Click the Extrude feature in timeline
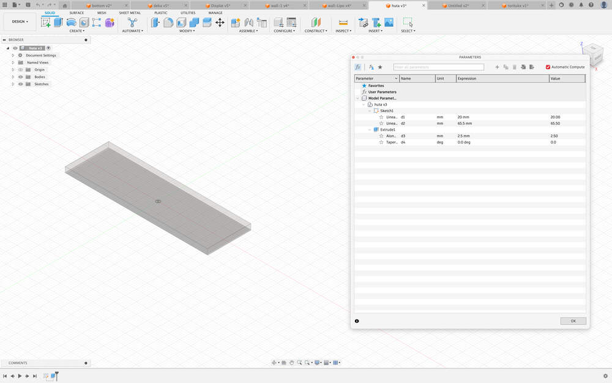This screenshot has width=612, height=383. coord(53,376)
